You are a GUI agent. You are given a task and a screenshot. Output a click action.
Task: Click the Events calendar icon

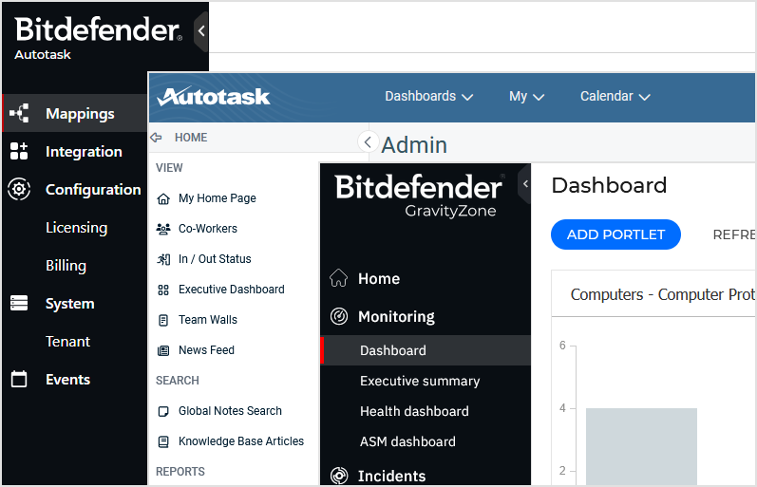tap(19, 380)
